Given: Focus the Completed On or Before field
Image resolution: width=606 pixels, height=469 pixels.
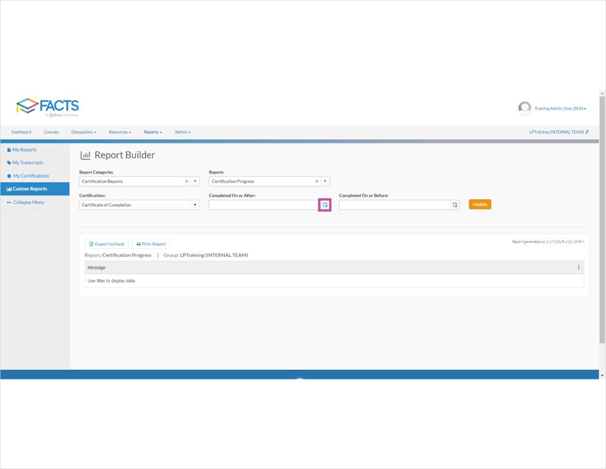Looking at the screenshot, I should click(395, 205).
